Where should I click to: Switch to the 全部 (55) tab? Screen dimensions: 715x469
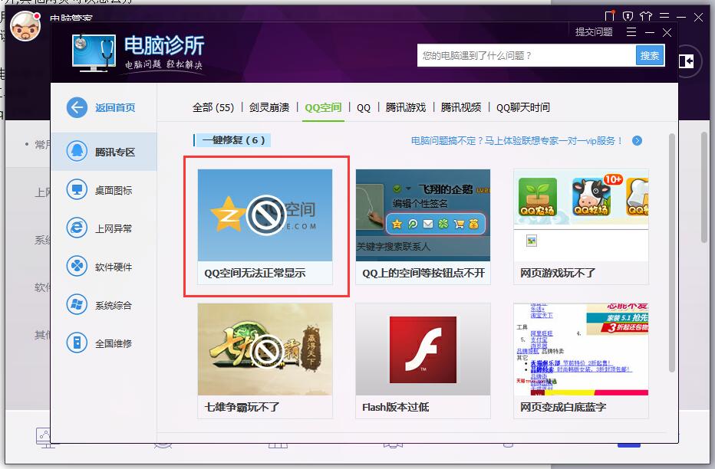pyautogui.click(x=215, y=108)
